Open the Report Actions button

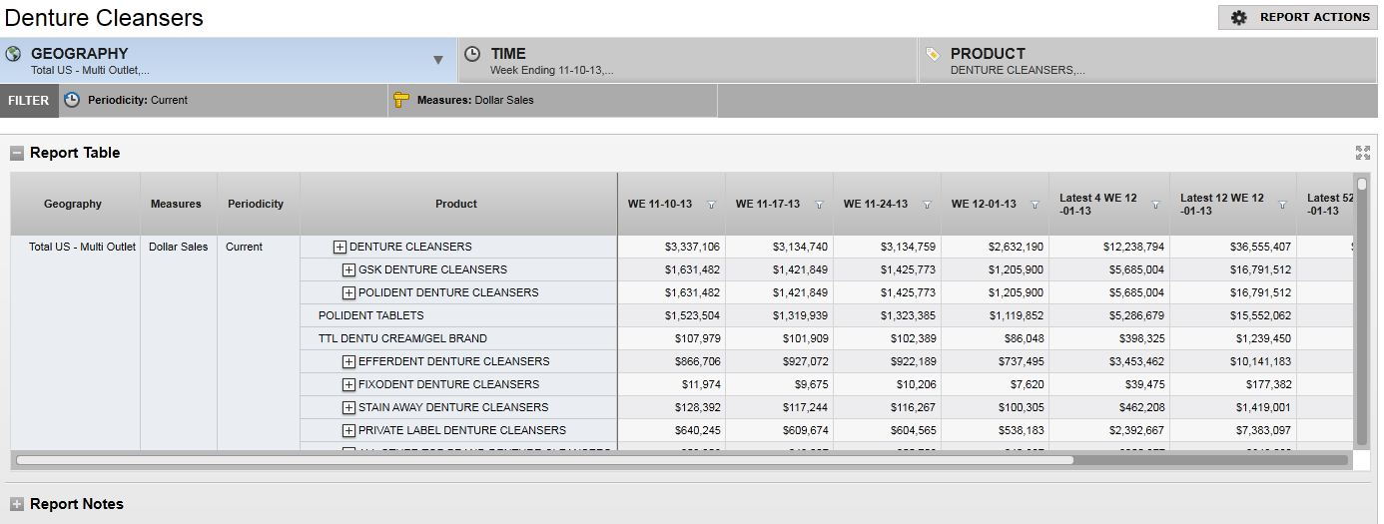(x=1297, y=17)
